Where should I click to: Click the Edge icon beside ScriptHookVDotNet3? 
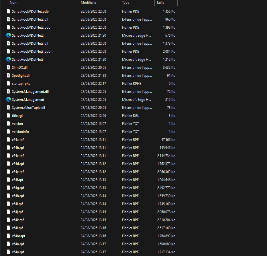click(x=9, y=60)
